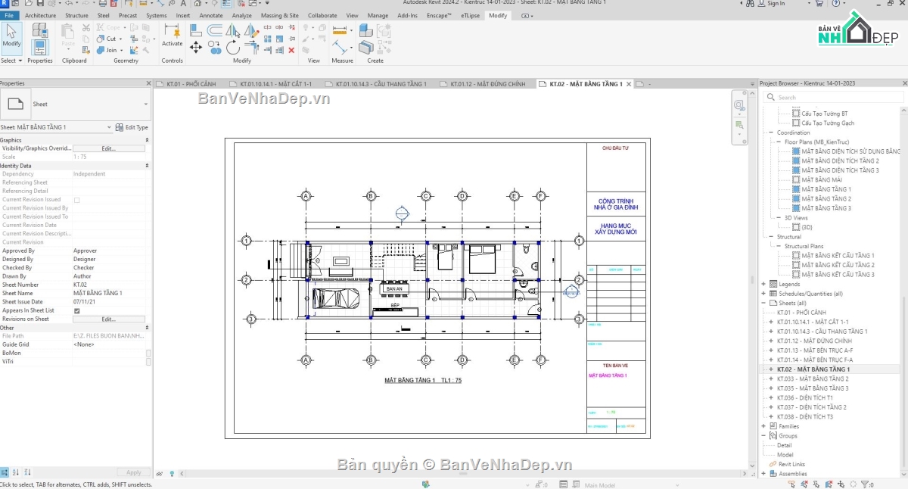This screenshot has width=908, height=489.
Task: Open the Guide Grid dropdown showing None
Action: pyautogui.click(x=108, y=344)
